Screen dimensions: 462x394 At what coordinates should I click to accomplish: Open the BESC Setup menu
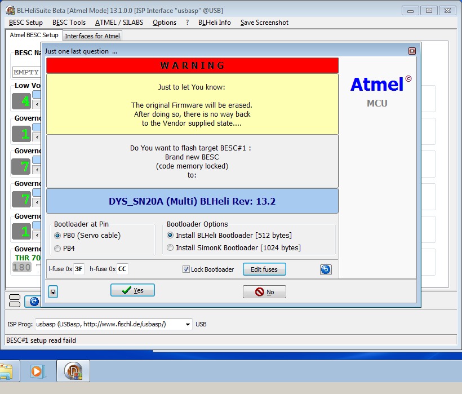click(25, 23)
